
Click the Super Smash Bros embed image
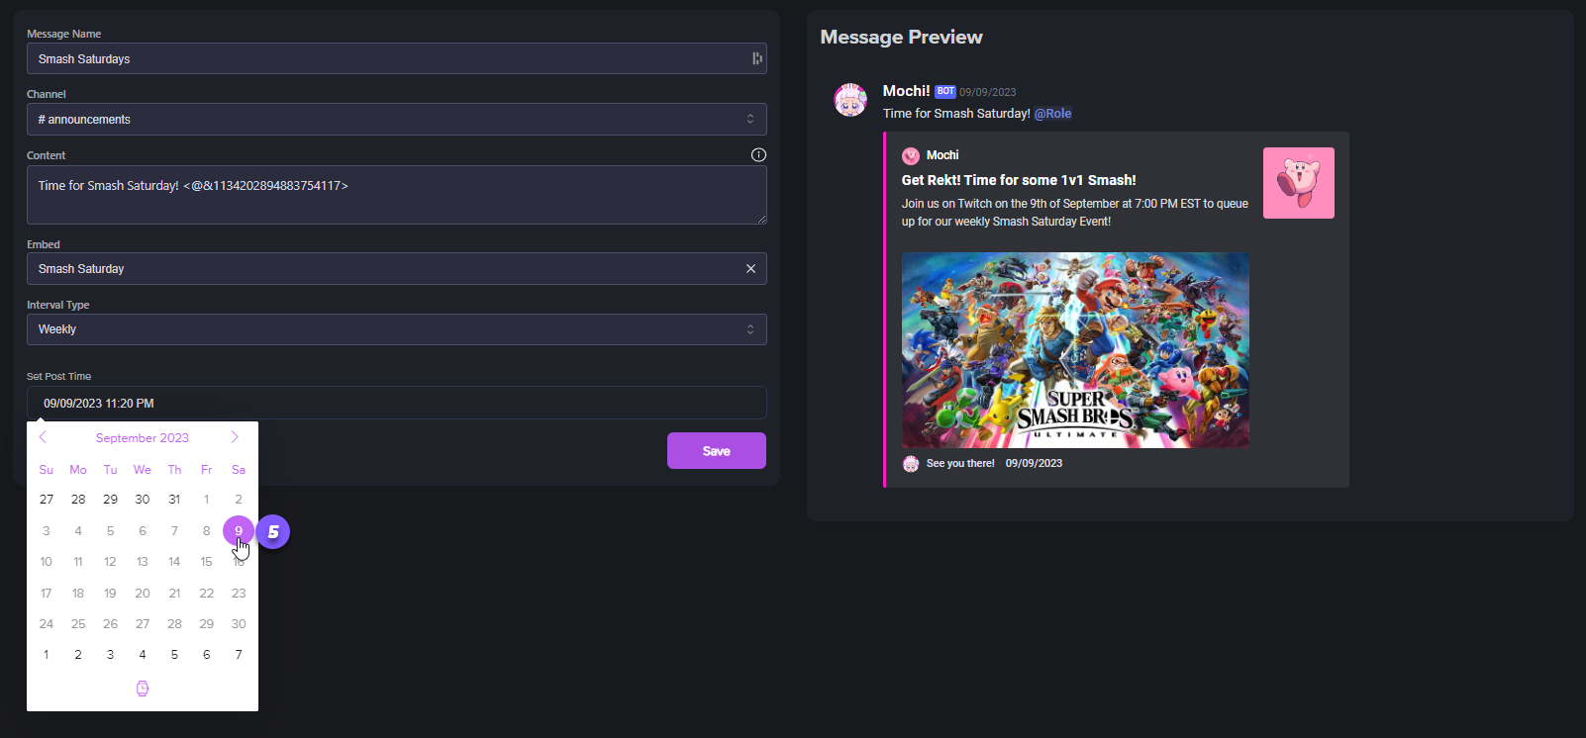1075,350
